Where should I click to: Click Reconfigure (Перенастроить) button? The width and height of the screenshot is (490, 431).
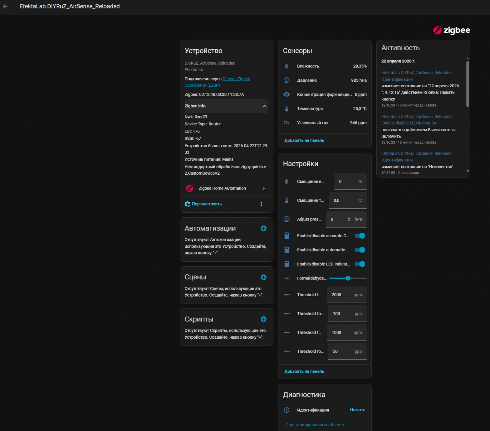point(203,204)
